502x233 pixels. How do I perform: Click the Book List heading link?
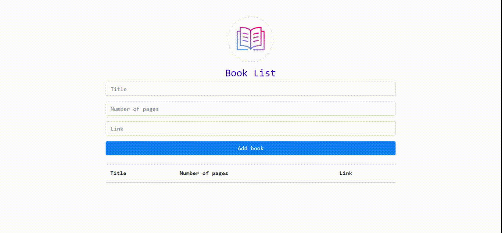(x=250, y=73)
